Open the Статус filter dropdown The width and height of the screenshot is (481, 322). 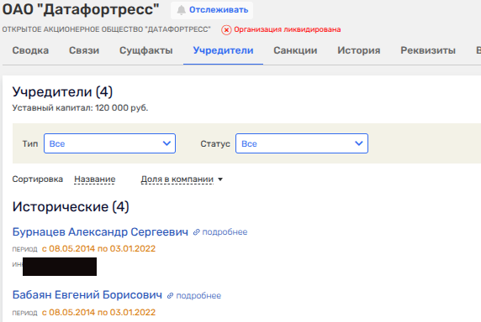point(302,143)
